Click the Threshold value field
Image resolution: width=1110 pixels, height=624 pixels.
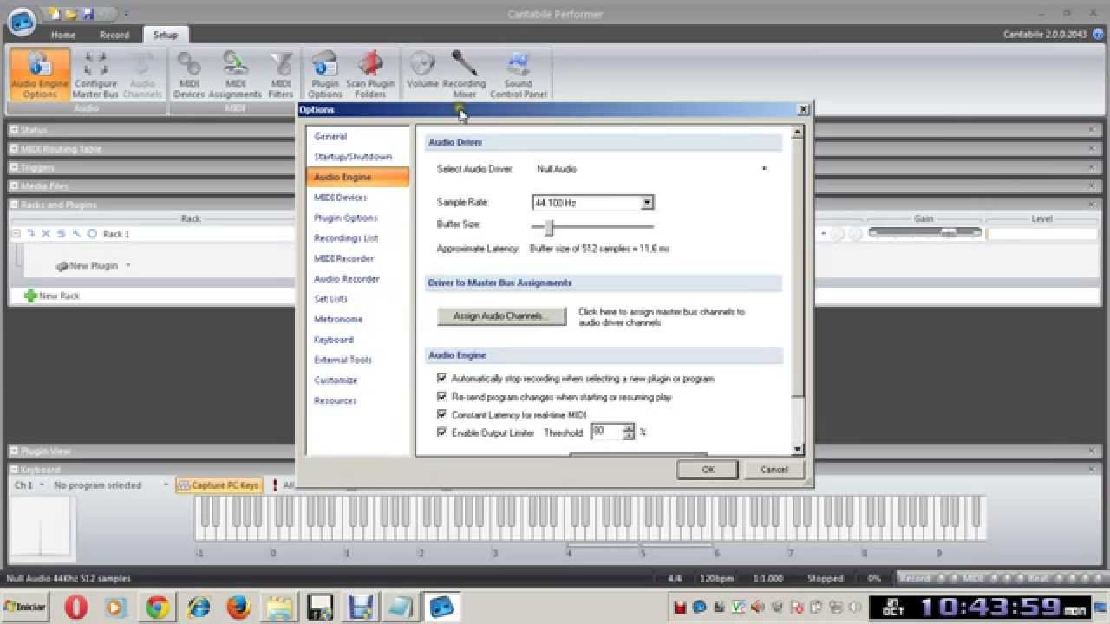pyautogui.click(x=606, y=432)
